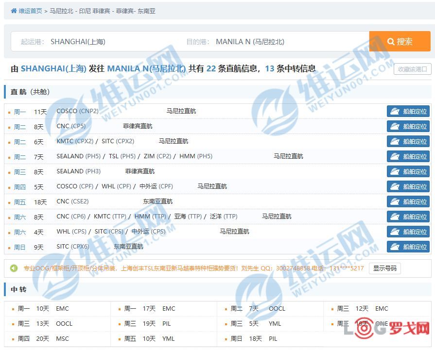Click the 维运首页 breadcrumb link
435x351 pixels.
(x=30, y=11)
